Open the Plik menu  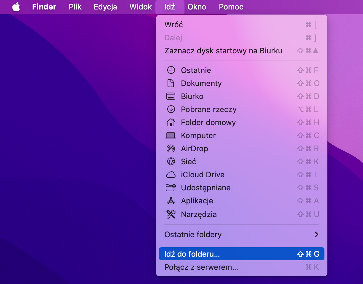coord(75,7)
